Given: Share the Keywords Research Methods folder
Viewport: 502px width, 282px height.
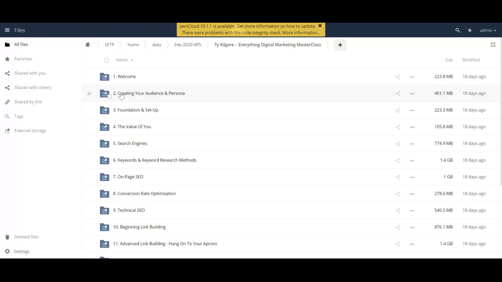Looking at the screenshot, I should pos(398,161).
